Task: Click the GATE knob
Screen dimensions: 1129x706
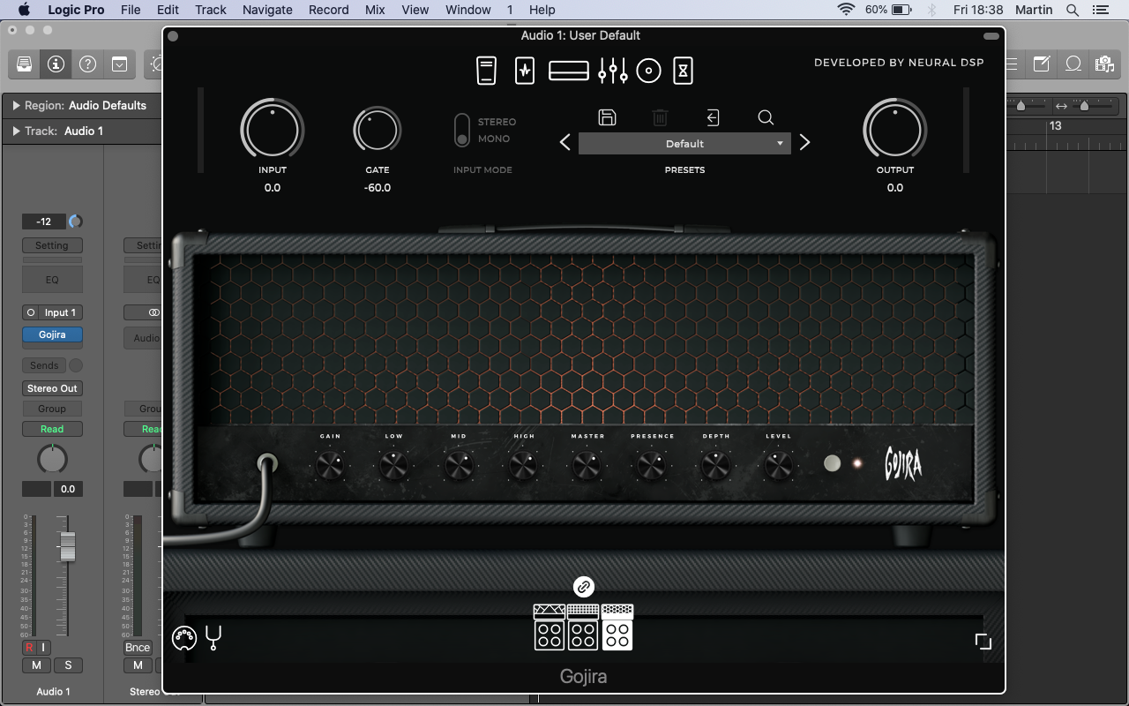Action: 378,131
